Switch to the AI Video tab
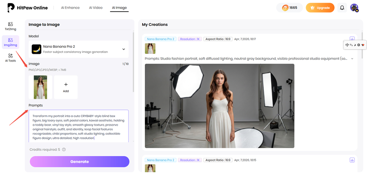 tap(95, 8)
